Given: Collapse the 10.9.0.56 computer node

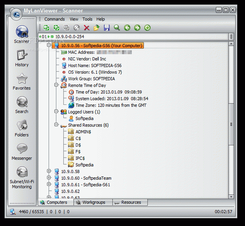Looking at the screenshot, I should coord(49,45).
